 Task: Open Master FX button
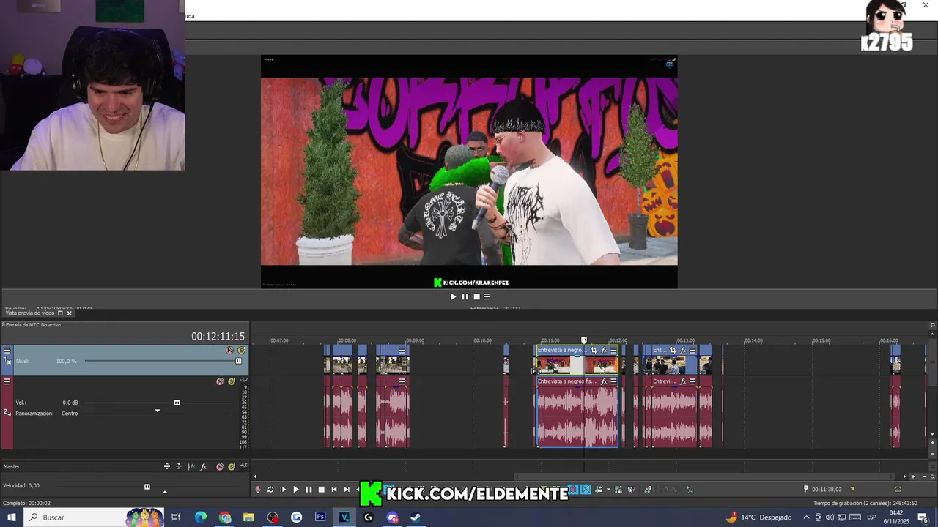[203, 466]
